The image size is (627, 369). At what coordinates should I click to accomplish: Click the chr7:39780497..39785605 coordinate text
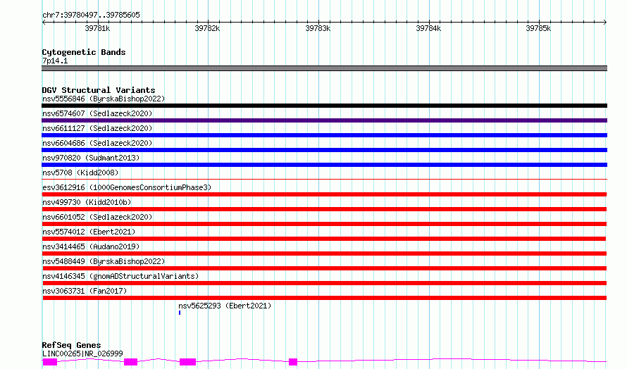tap(91, 15)
